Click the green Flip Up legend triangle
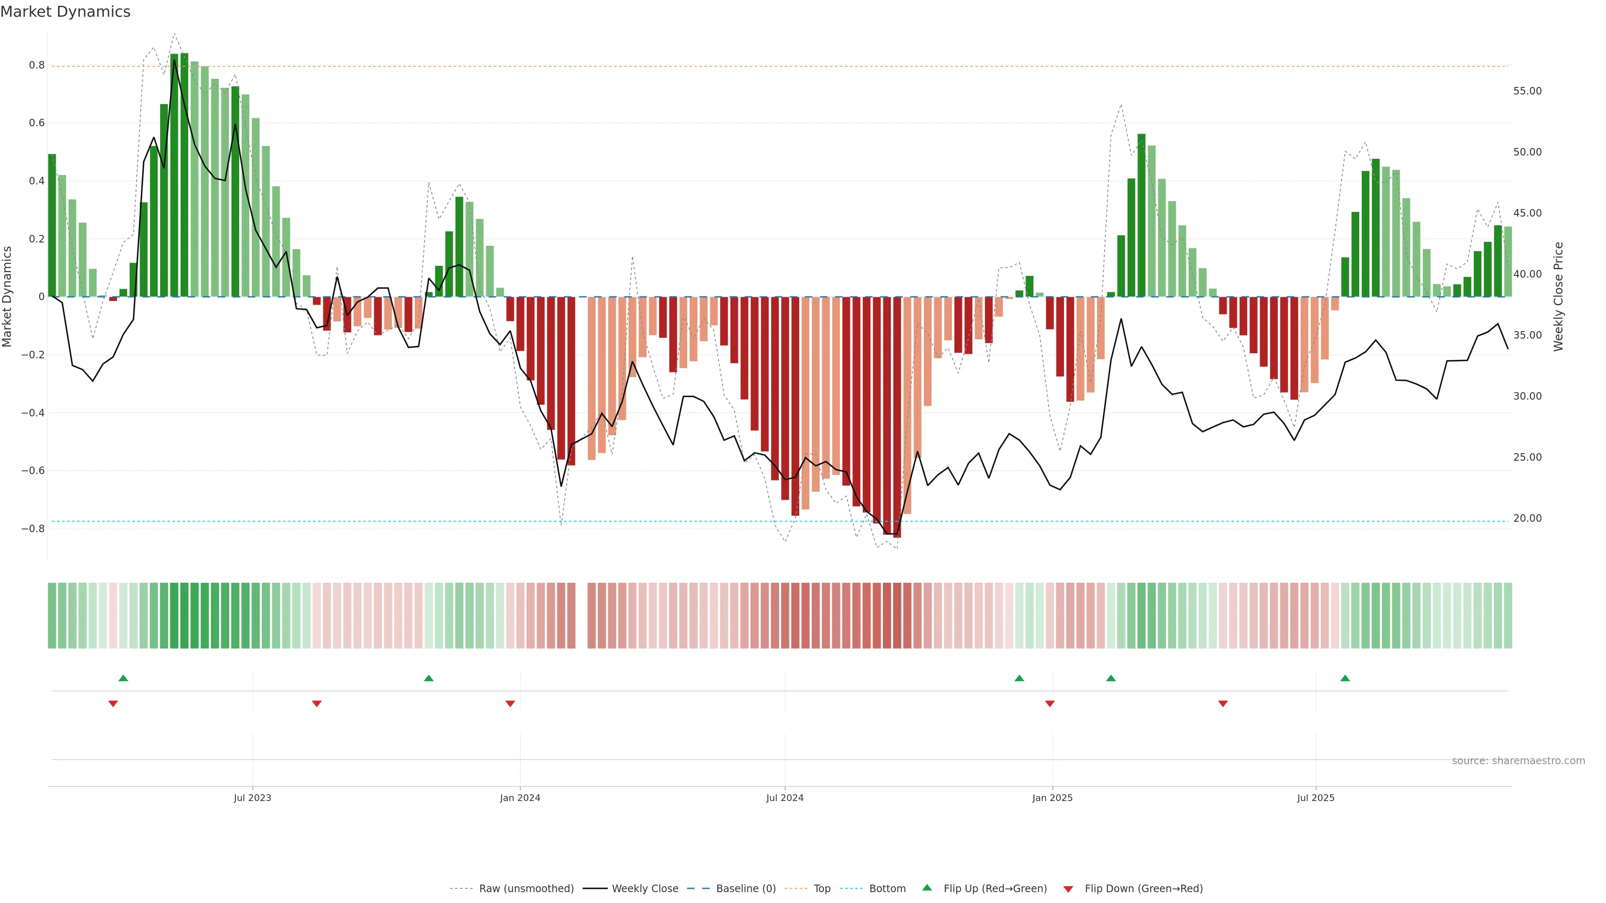This screenshot has width=1606, height=903. pos(927,888)
